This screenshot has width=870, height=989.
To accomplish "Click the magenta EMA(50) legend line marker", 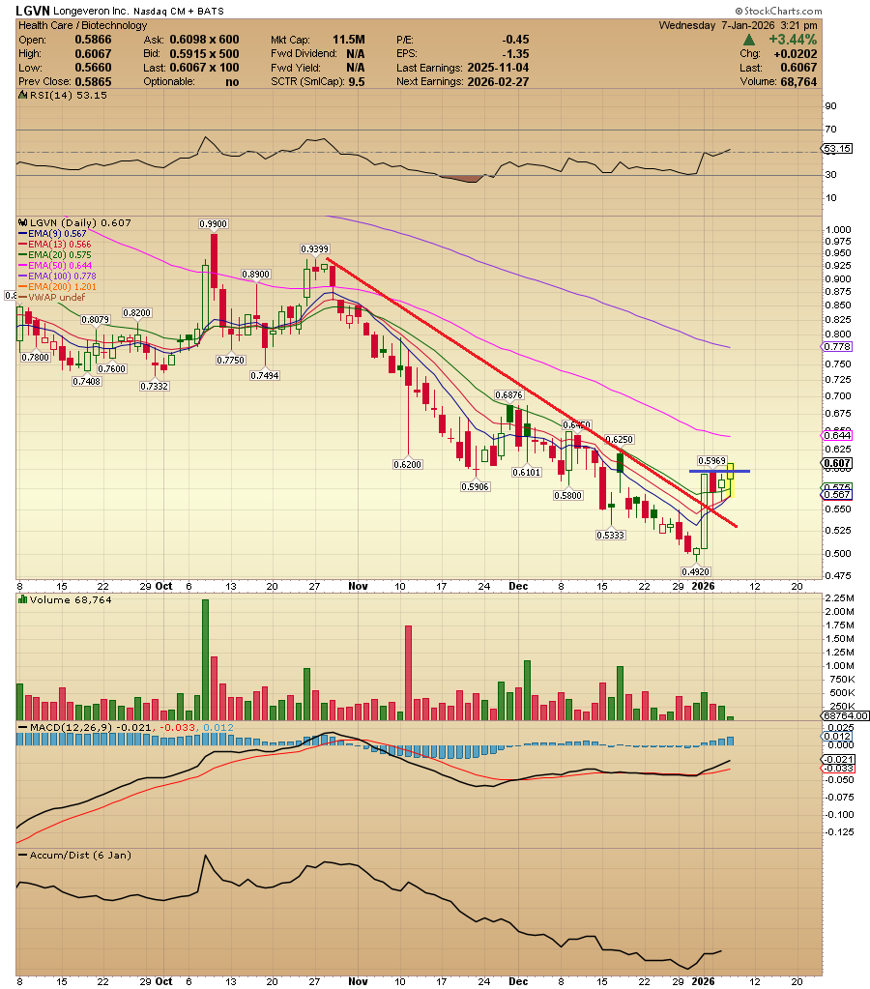I will tap(23, 266).
